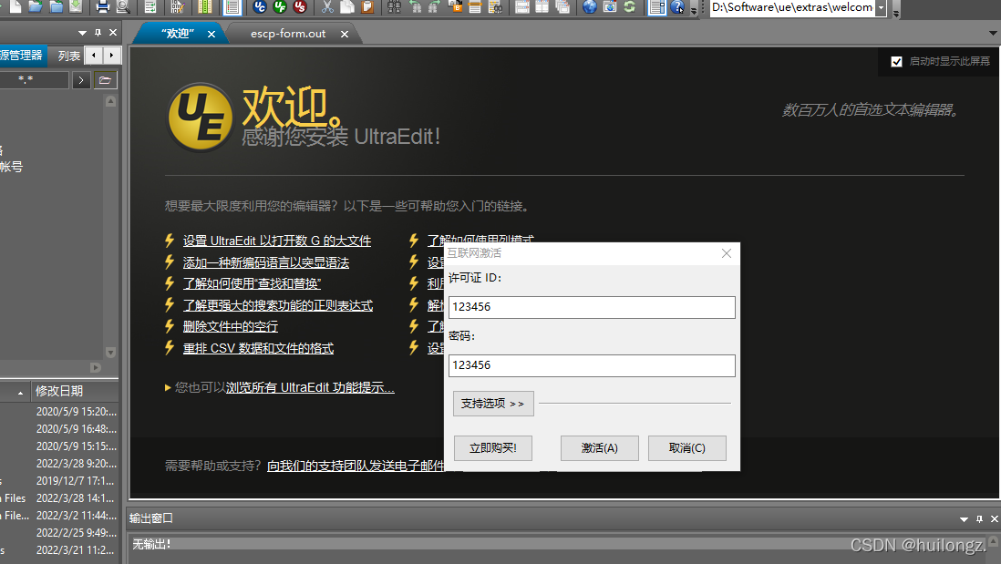
Task: Open the path combo box dropdown
Action: pyautogui.click(x=881, y=7)
